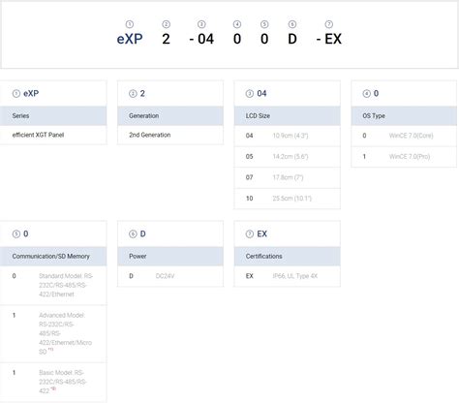
Task: Select the Basic Model RS-232C row
Action: (x=53, y=382)
